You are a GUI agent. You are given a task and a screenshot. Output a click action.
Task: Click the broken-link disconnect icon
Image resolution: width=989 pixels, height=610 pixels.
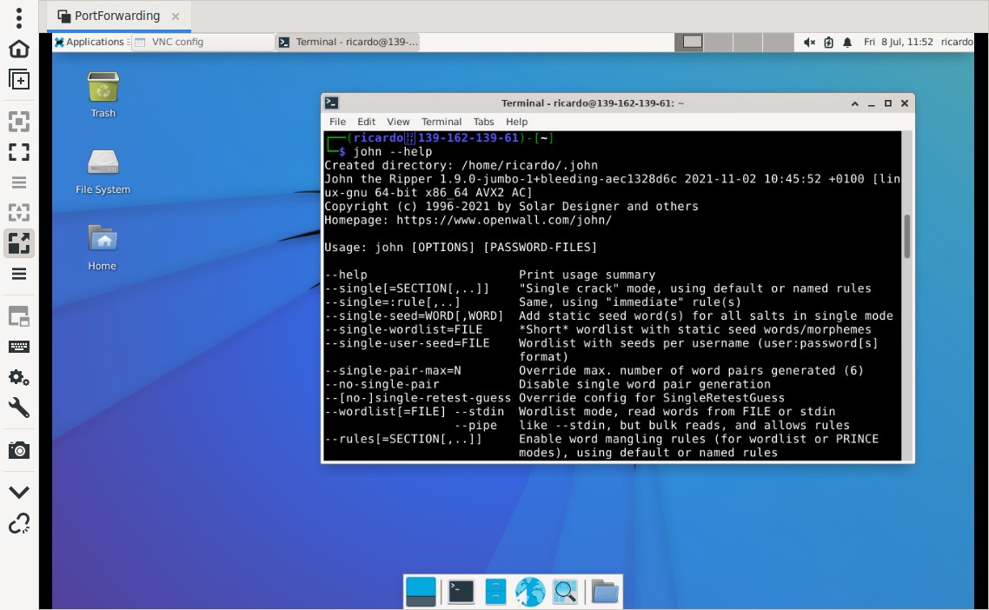point(19,524)
